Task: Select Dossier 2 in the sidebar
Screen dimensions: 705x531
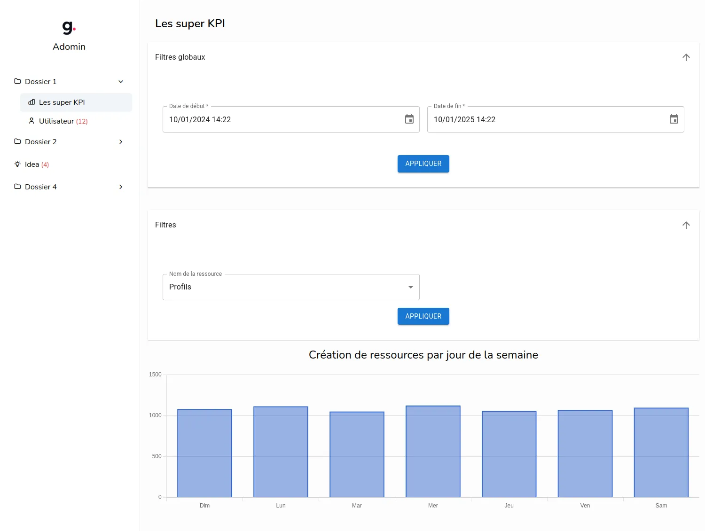Action: (x=70, y=142)
